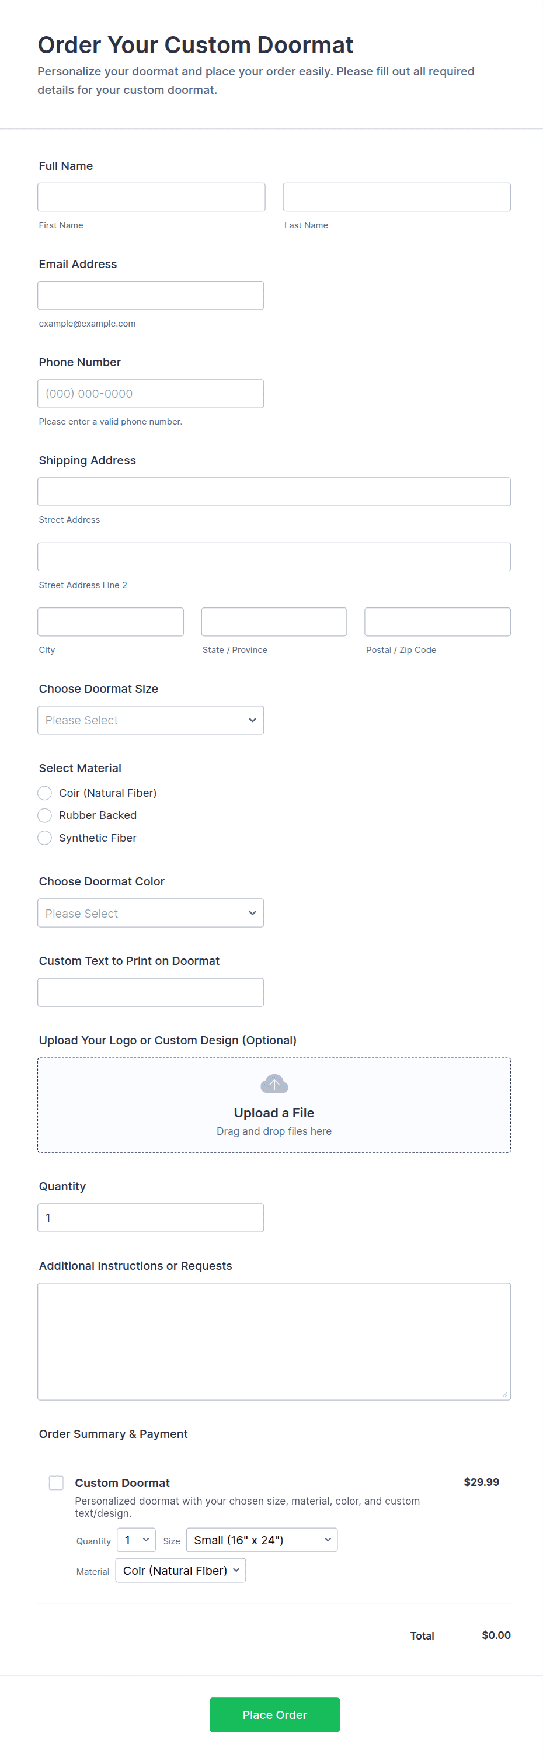Select Synthetic Fiber radio button
543x1761 pixels.
click(45, 838)
